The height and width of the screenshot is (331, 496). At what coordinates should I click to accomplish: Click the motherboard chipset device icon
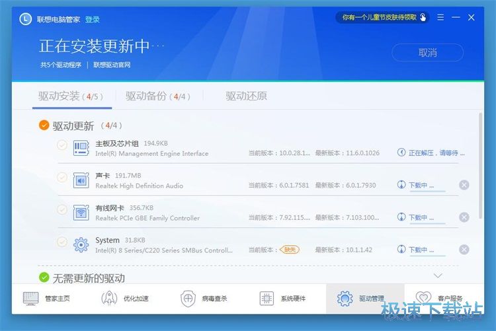[81, 148]
